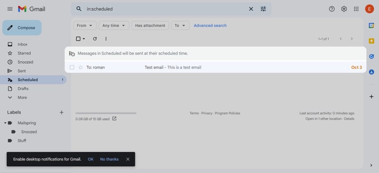Click into the search mail field
Screen dimensions: 379x173
[x=164, y=9]
